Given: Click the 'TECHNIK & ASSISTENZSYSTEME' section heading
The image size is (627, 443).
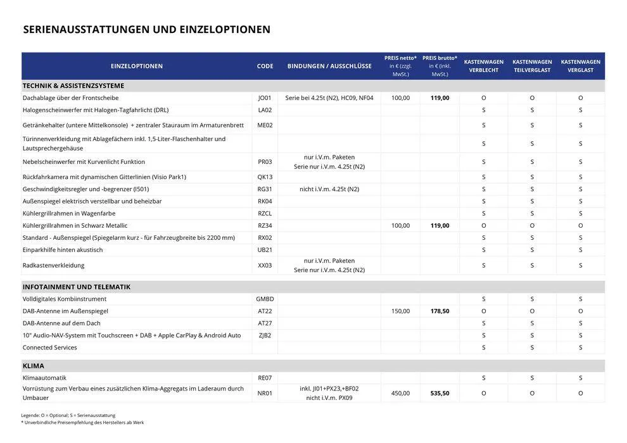Looking at the screenshot, I should coord(73,86).
